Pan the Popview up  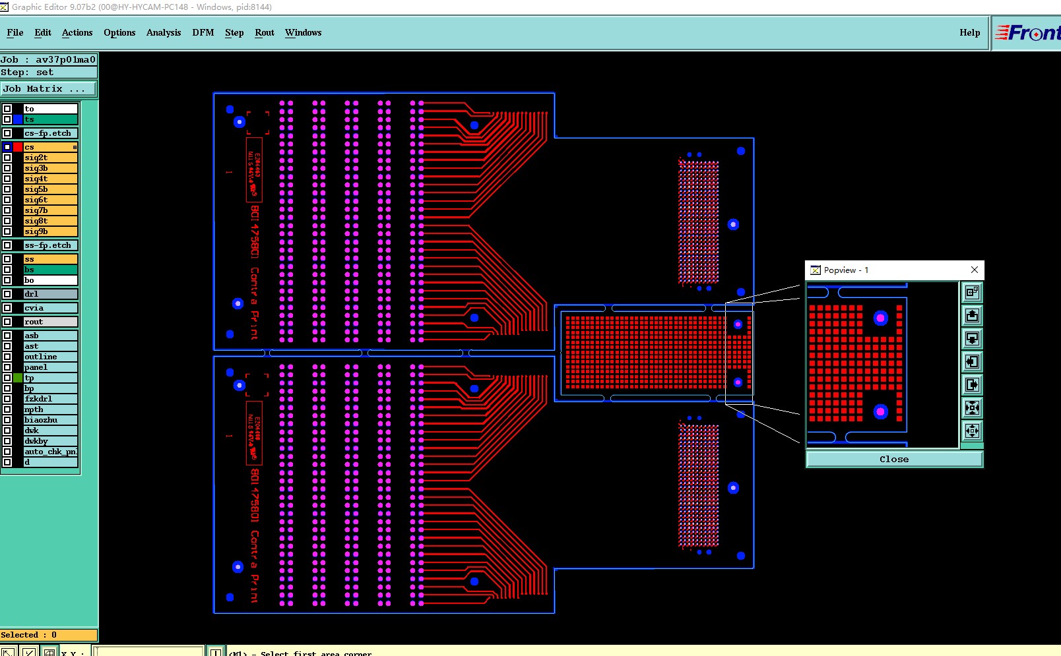pos(972,315)
